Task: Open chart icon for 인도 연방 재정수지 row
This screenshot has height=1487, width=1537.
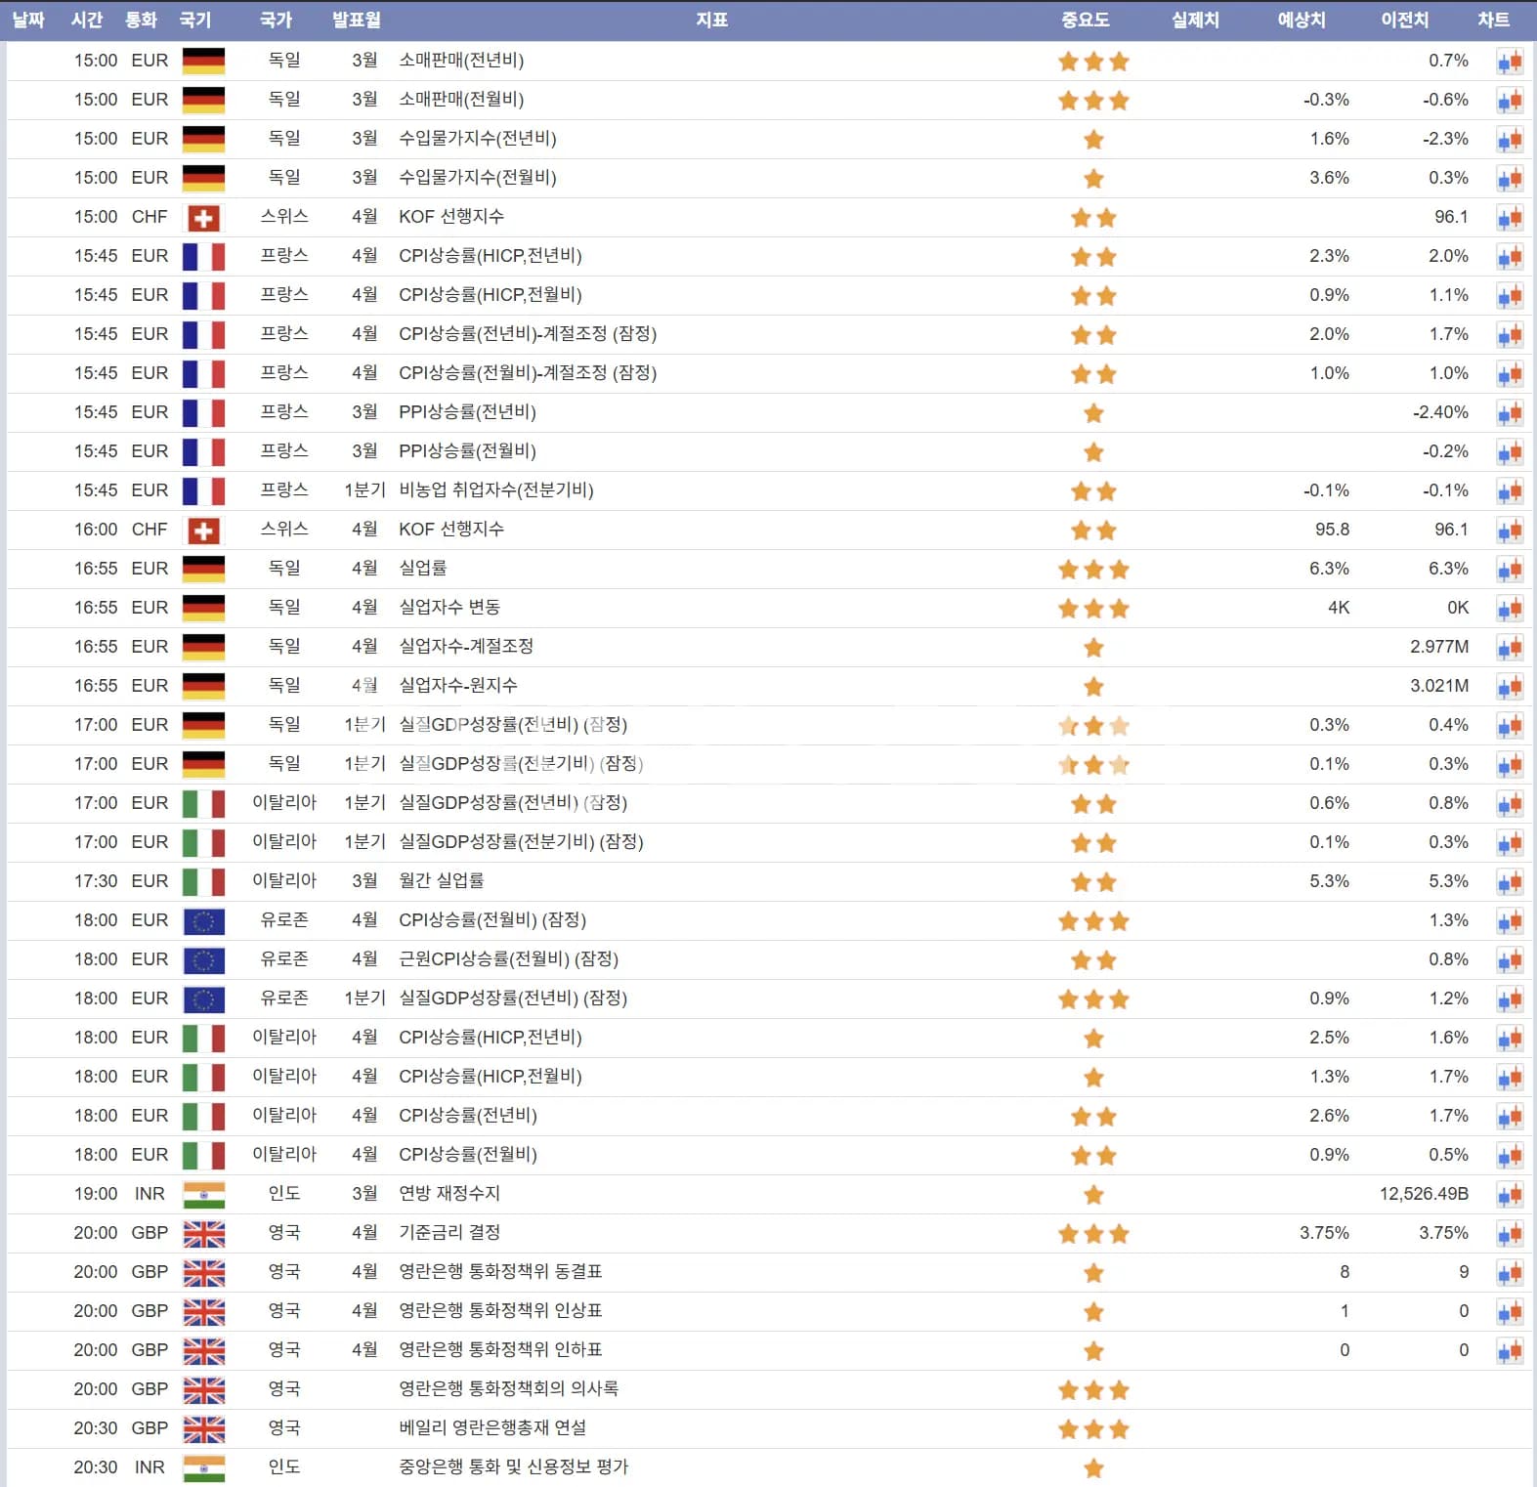Action: tap(1510, 1195)
